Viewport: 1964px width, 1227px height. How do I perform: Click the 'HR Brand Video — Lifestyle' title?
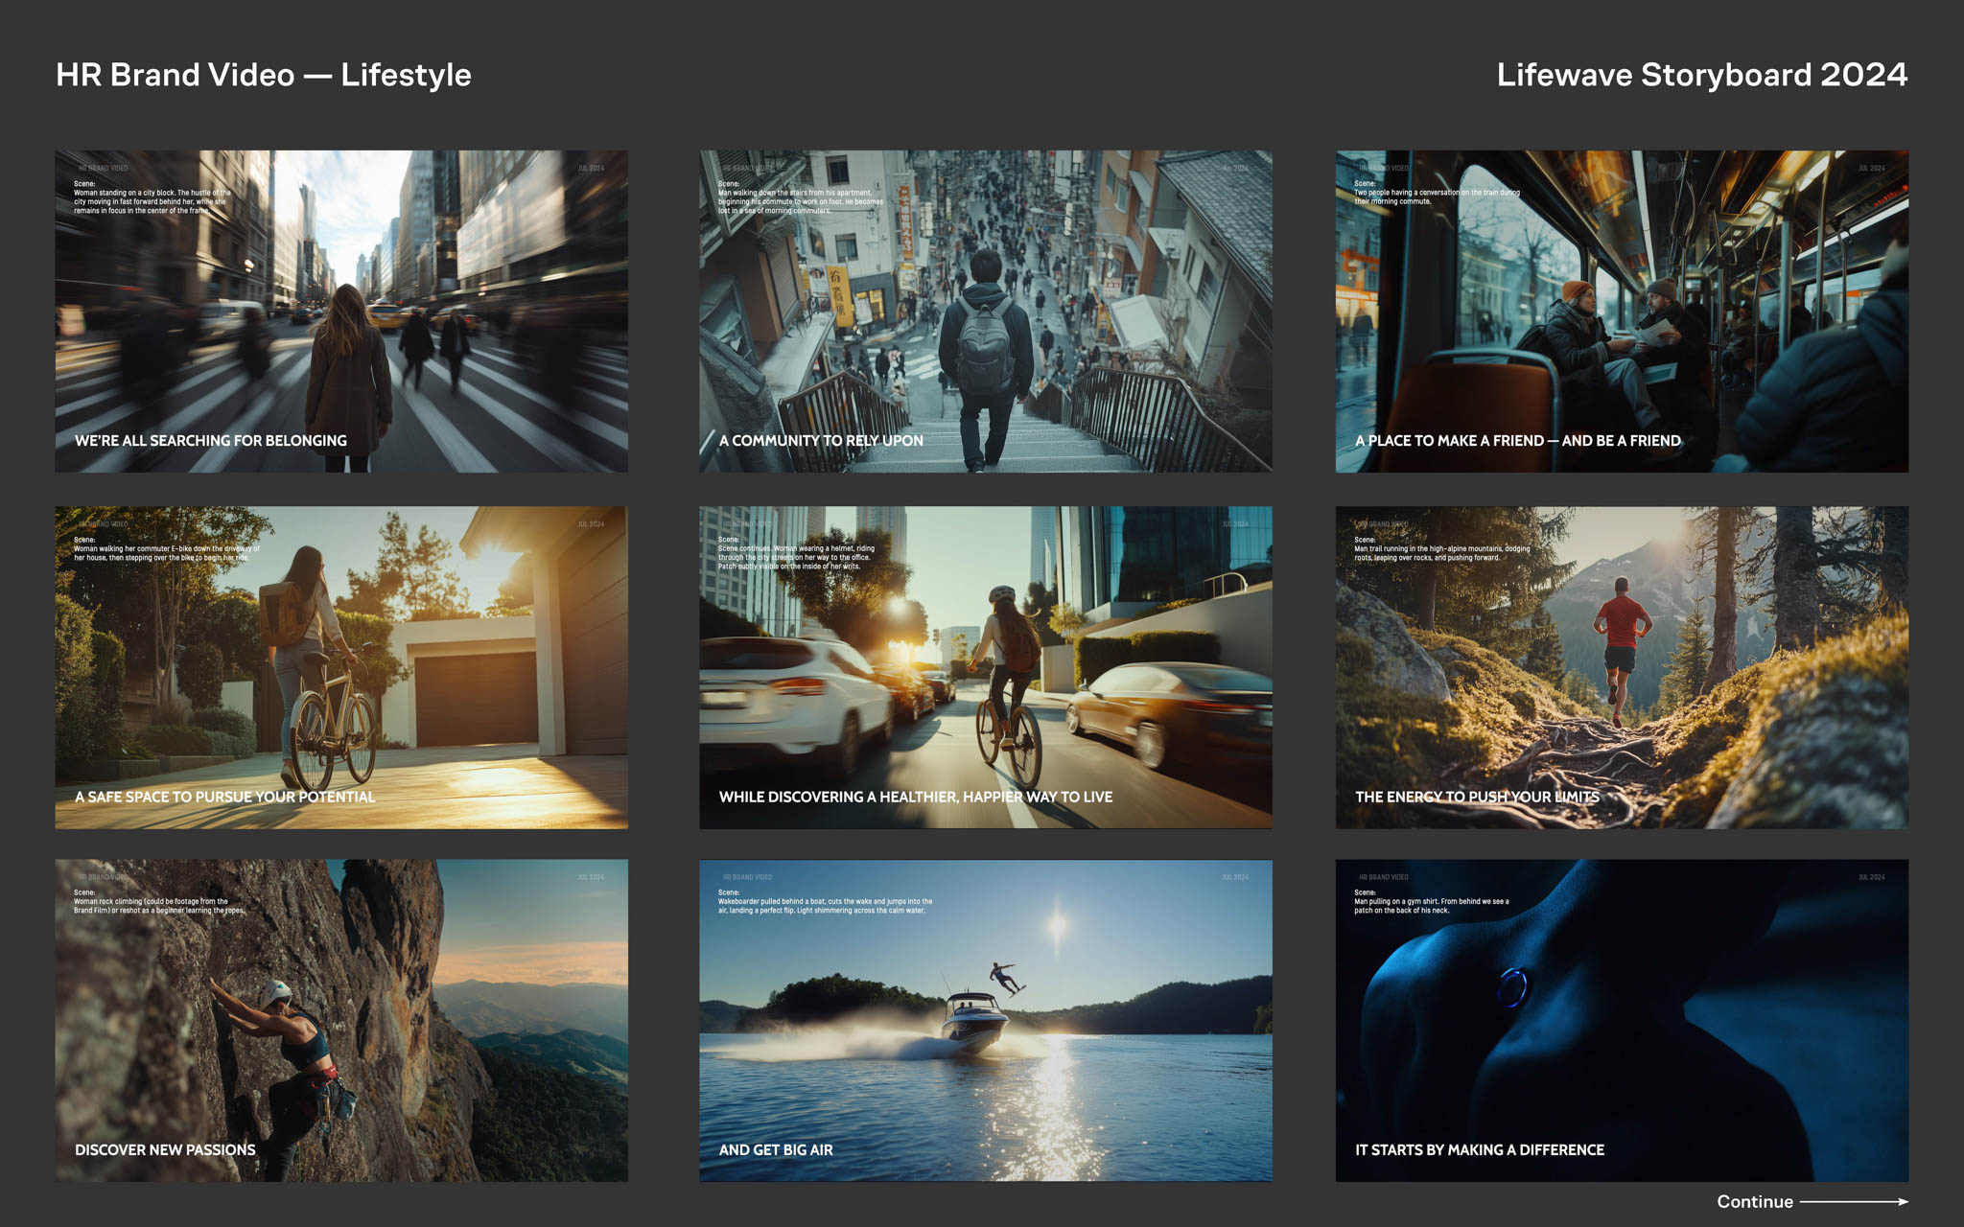[x=264, y=75]
